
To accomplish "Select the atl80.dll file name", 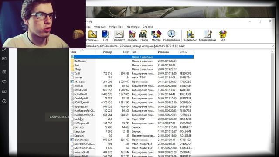I will point(79,86).
